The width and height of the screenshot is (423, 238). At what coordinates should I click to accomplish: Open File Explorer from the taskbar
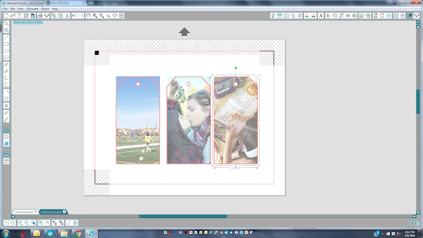tap(64, 233)
